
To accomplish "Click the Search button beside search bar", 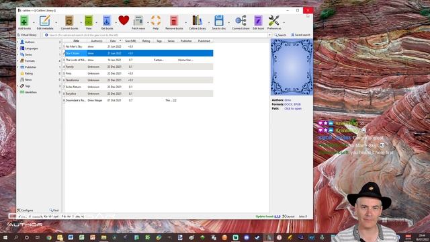I will click(280, 35).
